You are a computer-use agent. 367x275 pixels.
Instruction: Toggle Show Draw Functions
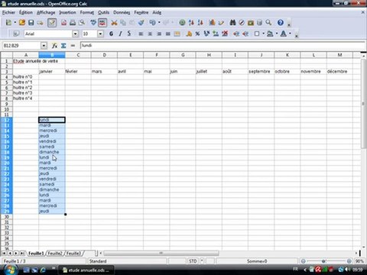pyautogui.click(x=221, y=23)
